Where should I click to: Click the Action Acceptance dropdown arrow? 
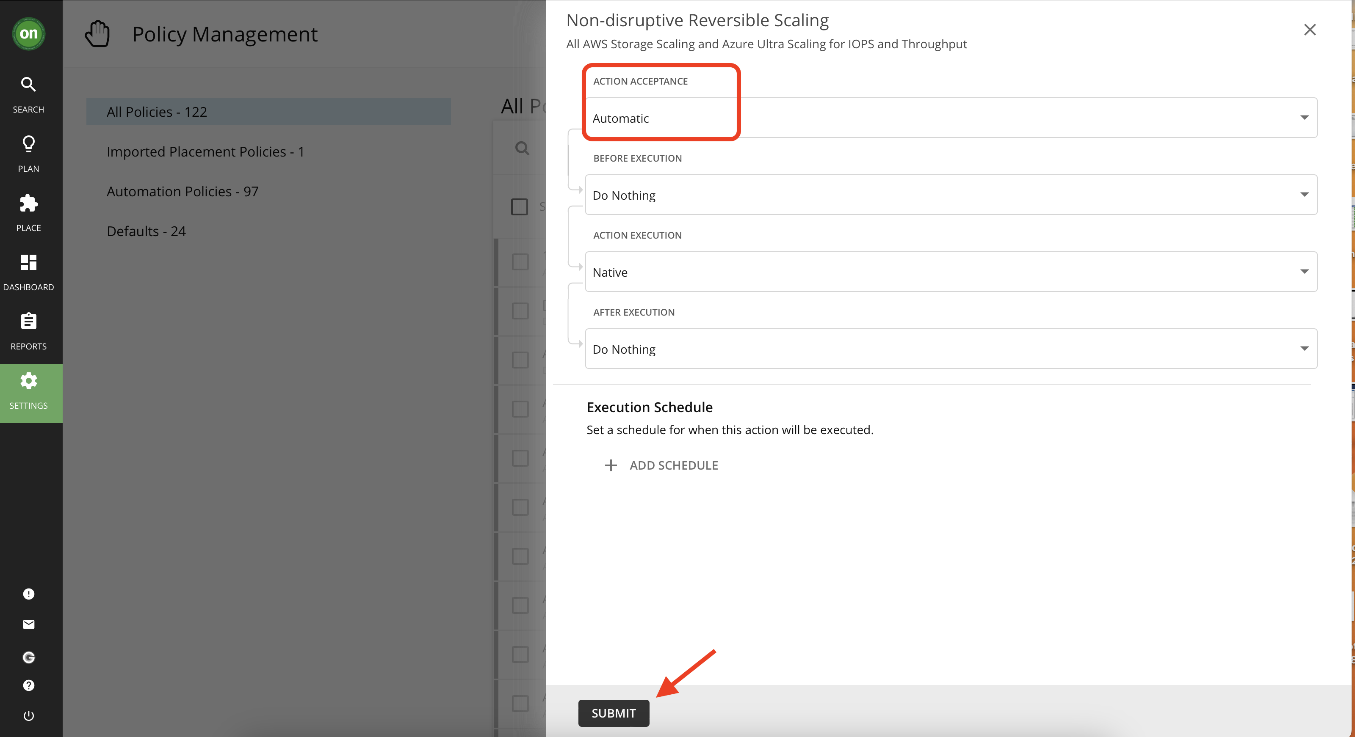pos(1304,118)
